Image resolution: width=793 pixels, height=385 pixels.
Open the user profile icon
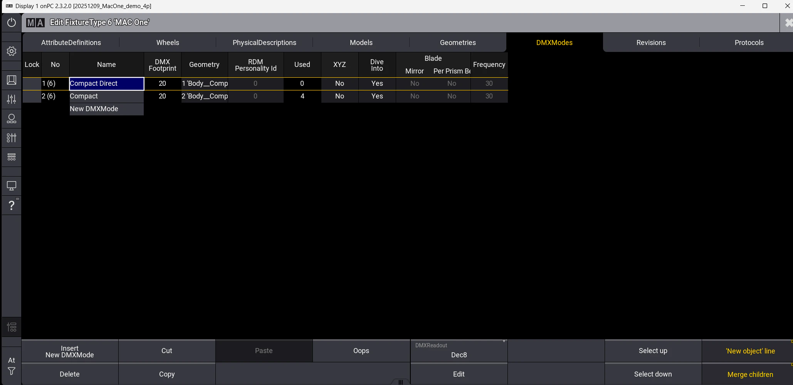tap(12, 118)
